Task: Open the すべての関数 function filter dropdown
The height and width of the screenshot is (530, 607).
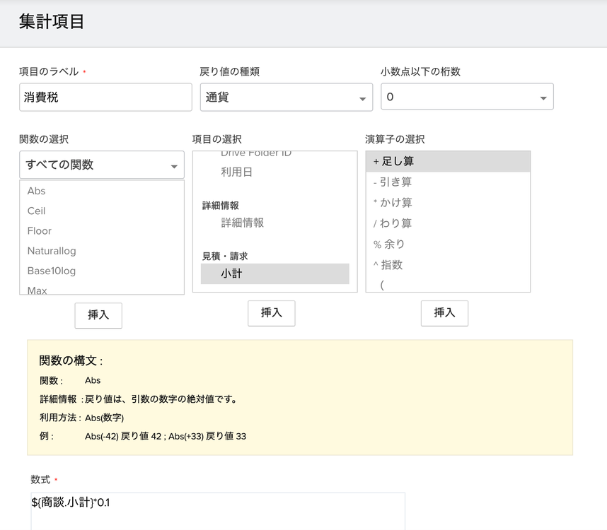Action: (102, 165)
